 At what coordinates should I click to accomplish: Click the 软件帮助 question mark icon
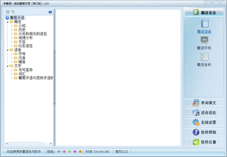196,132
